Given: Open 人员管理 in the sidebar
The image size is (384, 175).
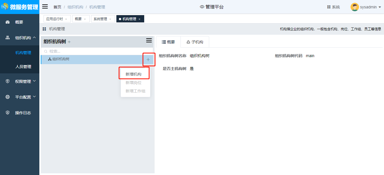Looking at the screenshot, I should coord(23,67).
